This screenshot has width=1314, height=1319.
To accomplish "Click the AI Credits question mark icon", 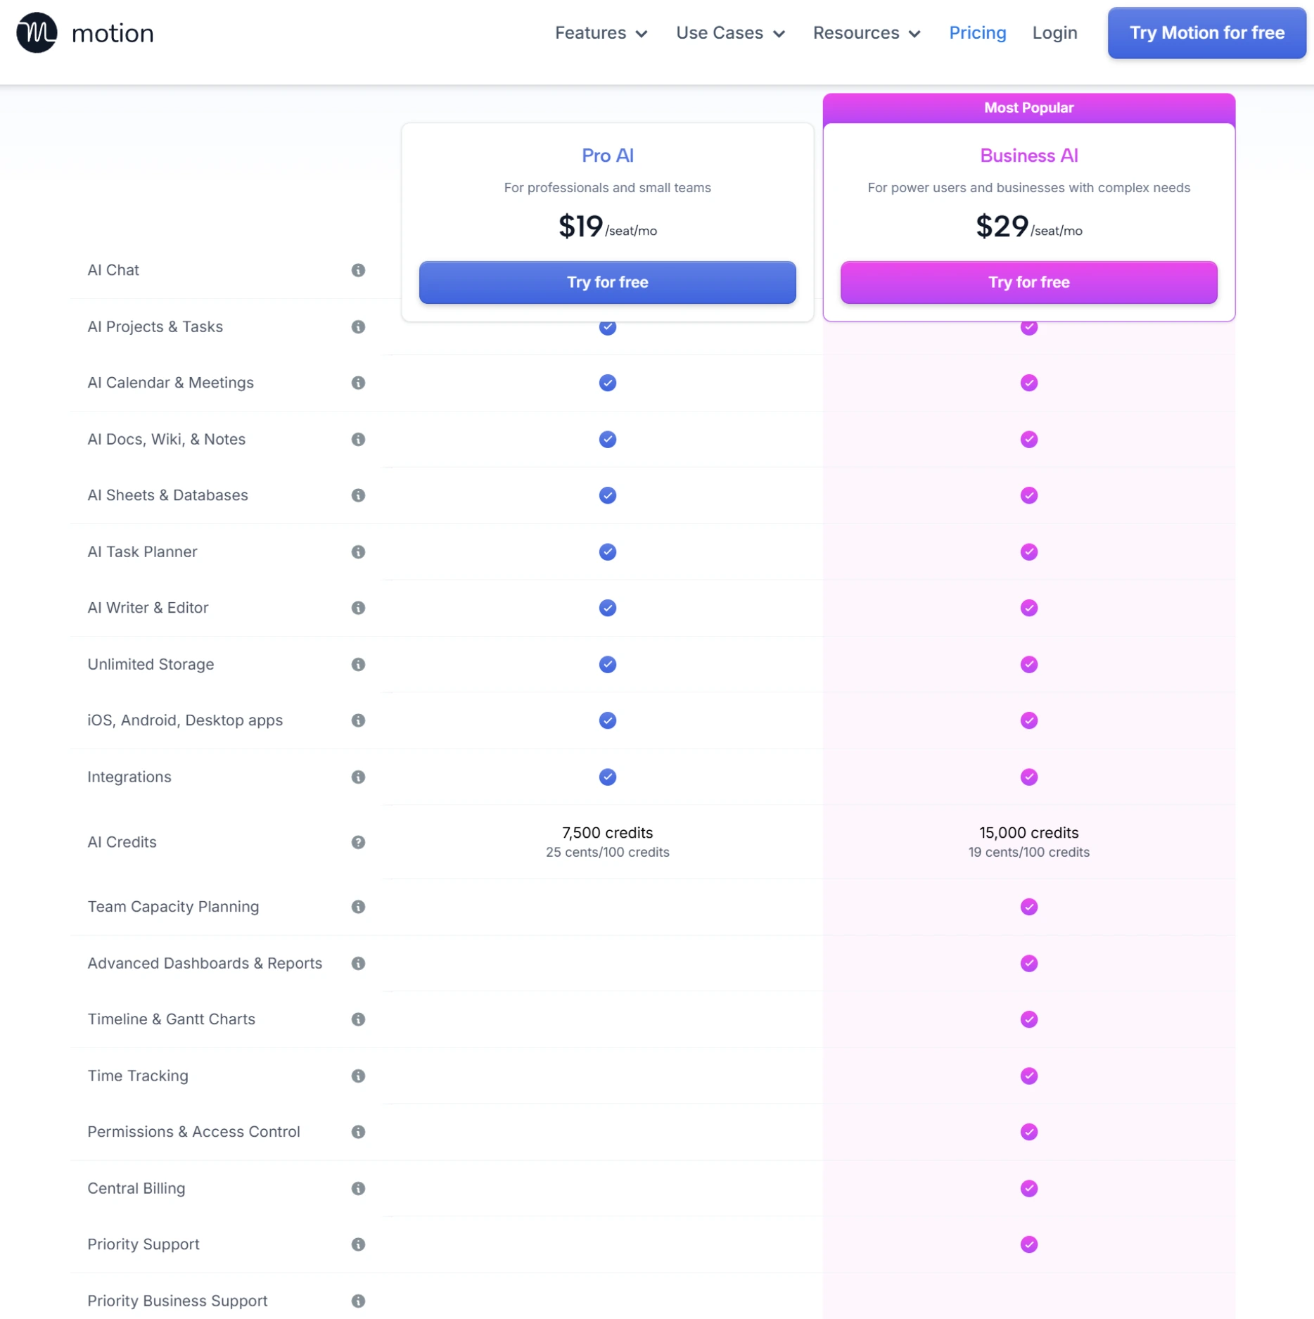I will pos(359,843).
